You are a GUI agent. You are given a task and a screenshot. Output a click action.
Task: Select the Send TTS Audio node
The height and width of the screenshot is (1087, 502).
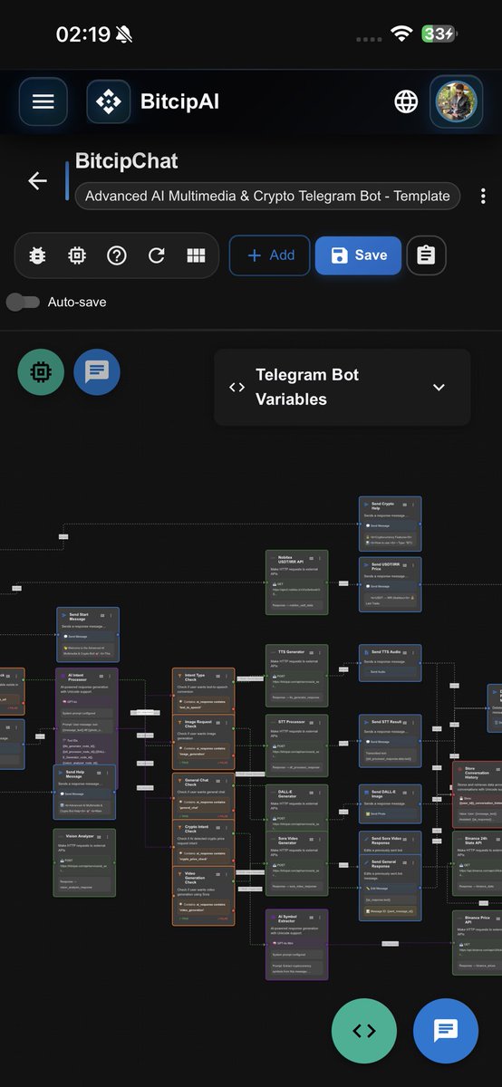pos(390,662)
